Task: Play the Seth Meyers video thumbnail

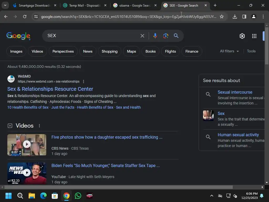Action: [x=27, y=173]
